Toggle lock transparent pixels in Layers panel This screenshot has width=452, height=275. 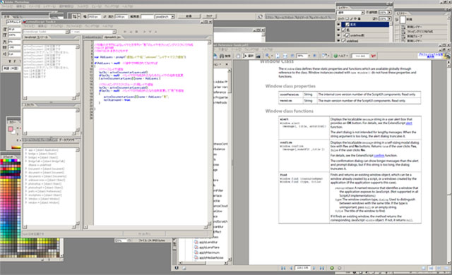pyautogui.click(x=347, y=19)
